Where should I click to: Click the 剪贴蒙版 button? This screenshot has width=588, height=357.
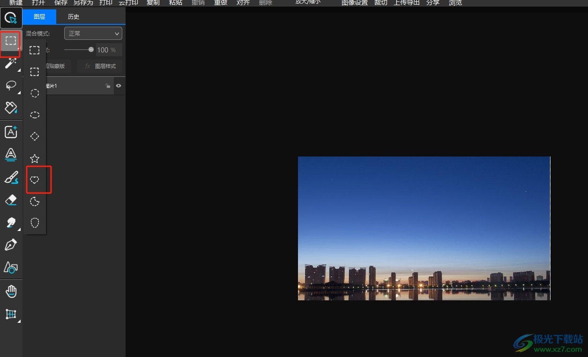point(55,66)
